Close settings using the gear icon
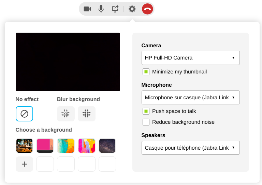Image resolution: width=262 pixels, height=185 pixels. 132,9
